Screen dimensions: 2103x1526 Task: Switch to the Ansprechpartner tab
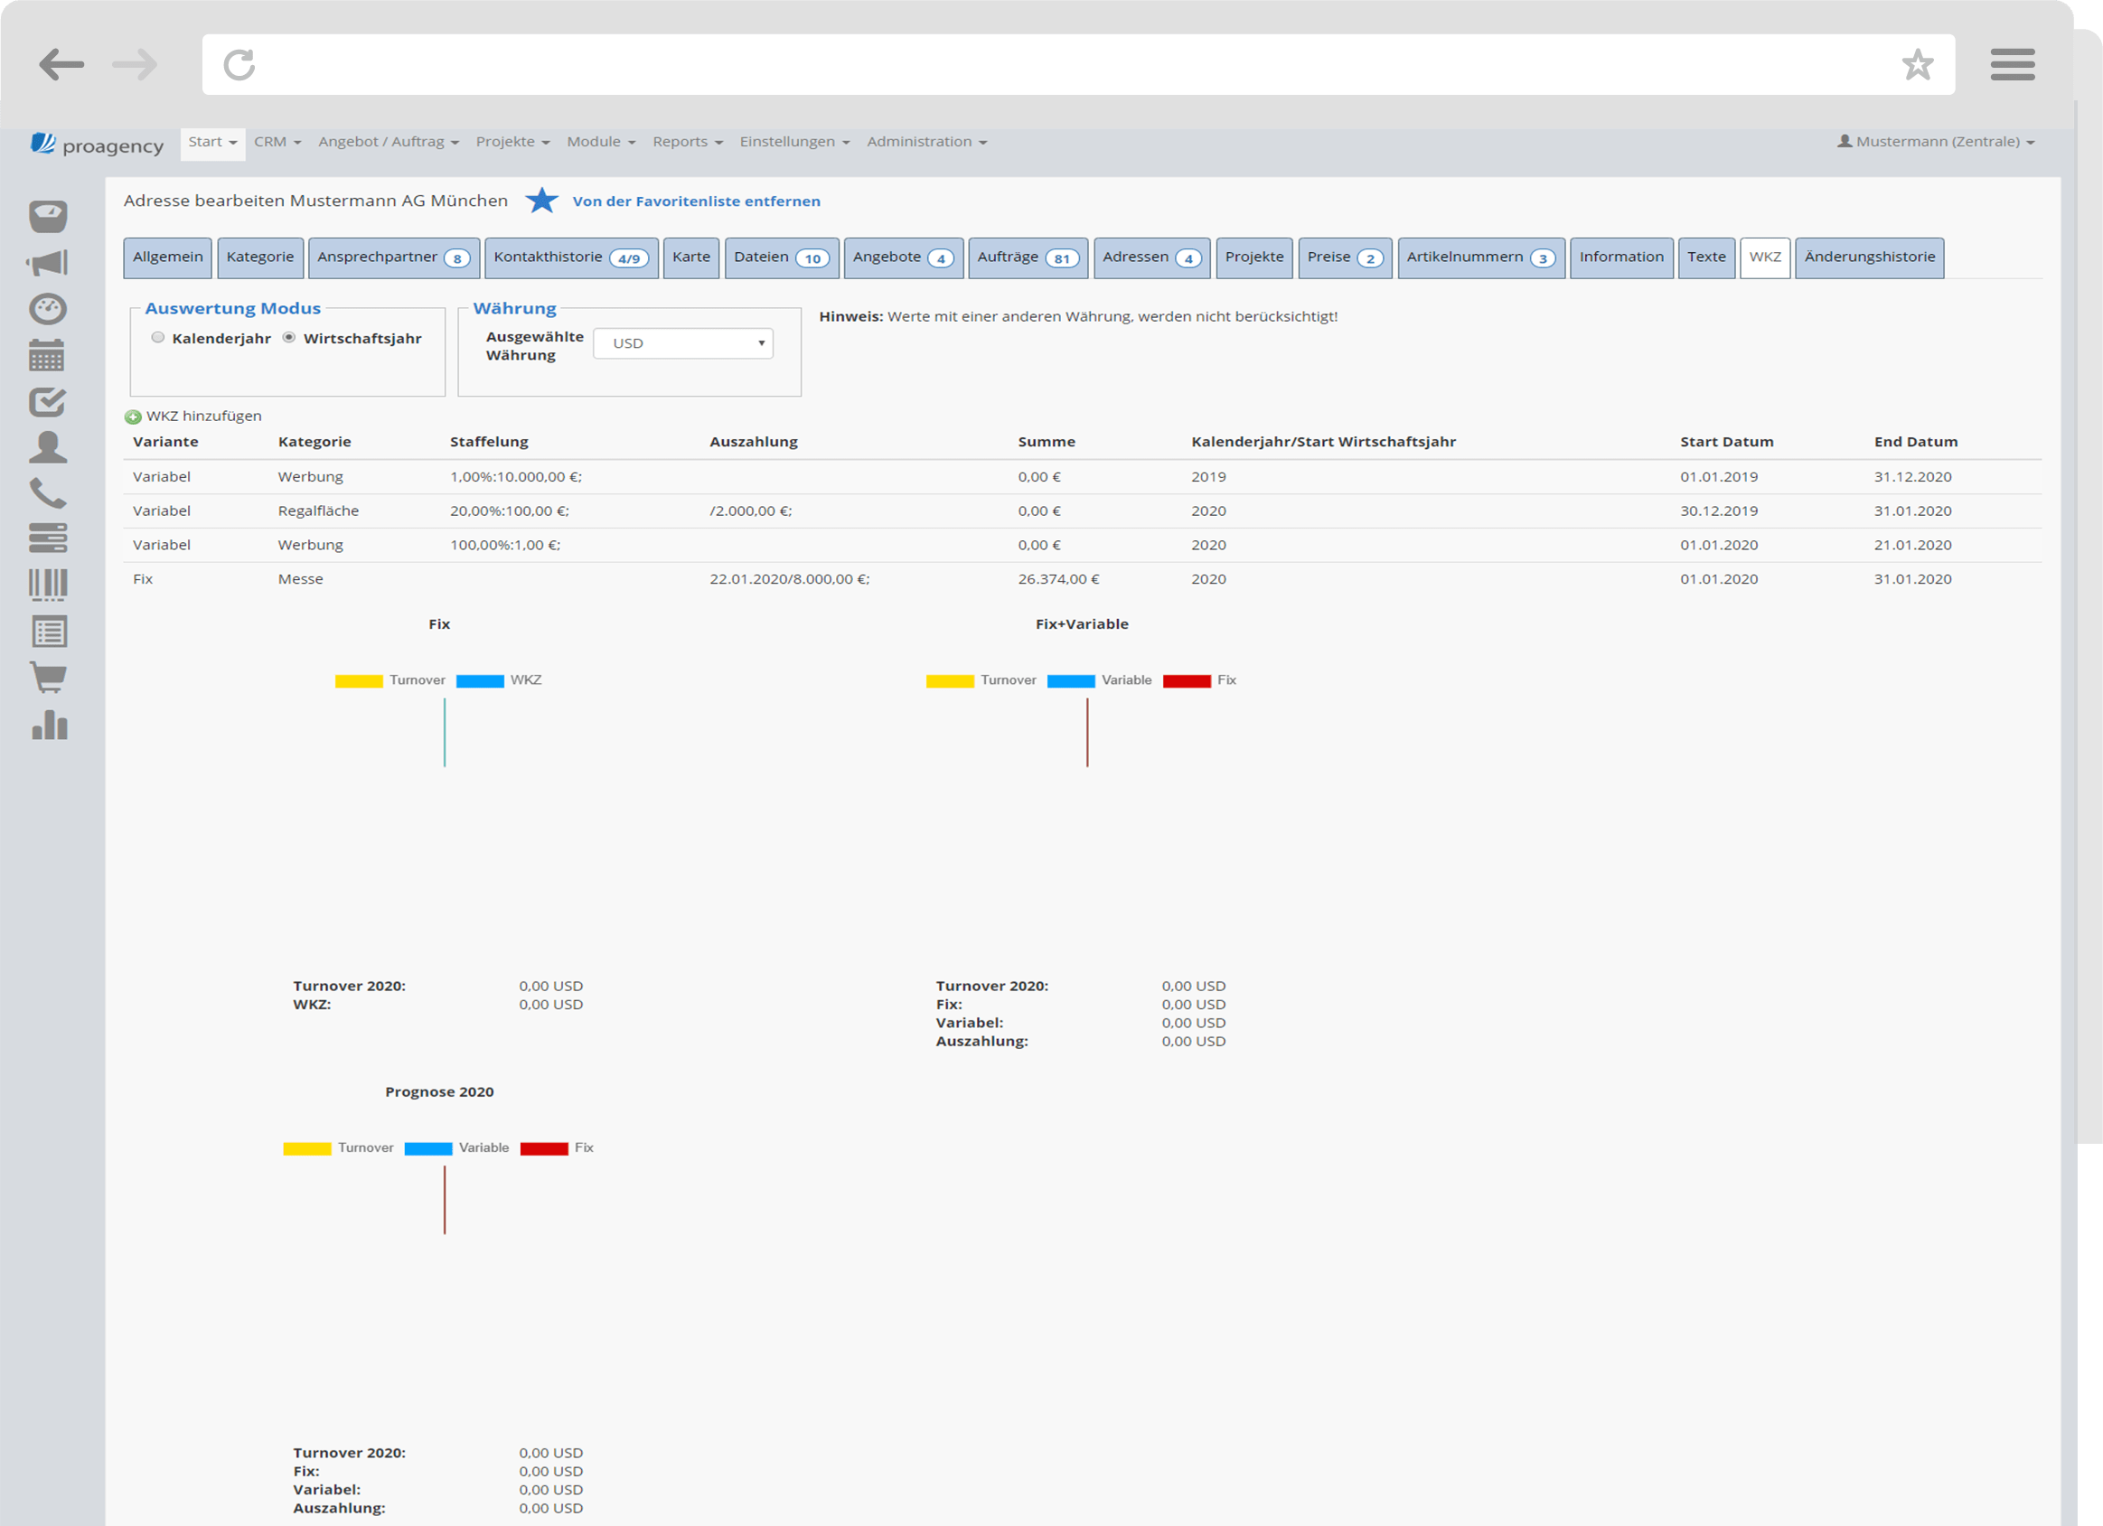393,257
